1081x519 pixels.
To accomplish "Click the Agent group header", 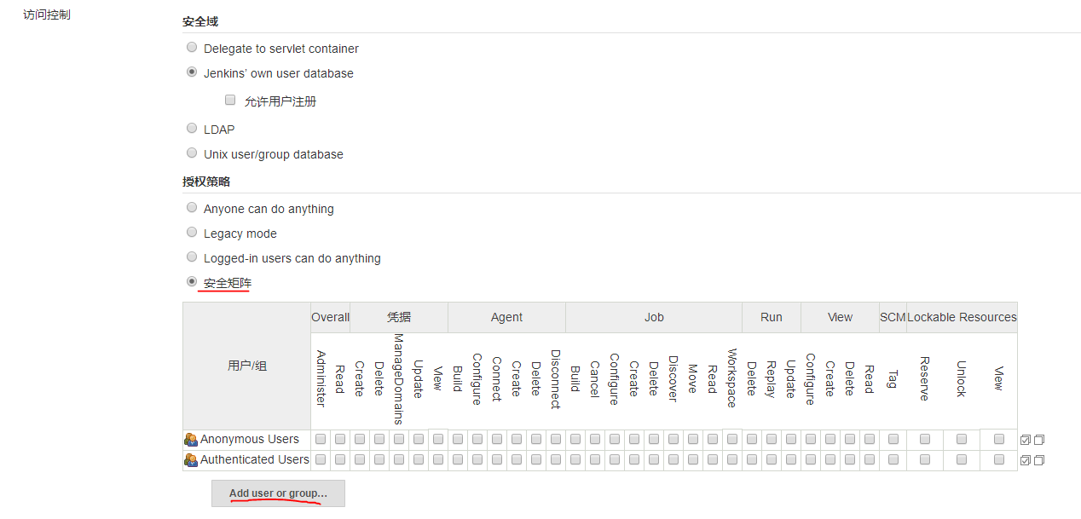I will click(506, 317).
